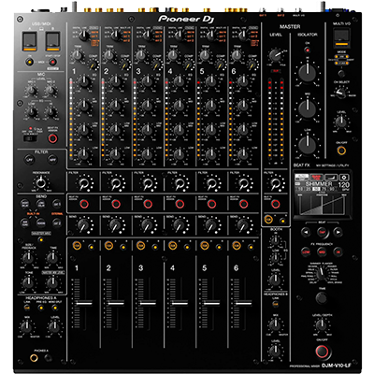Click the MIC Beat FX Assign red button
This screenshot has width=374, height=374.
point(52,138)
